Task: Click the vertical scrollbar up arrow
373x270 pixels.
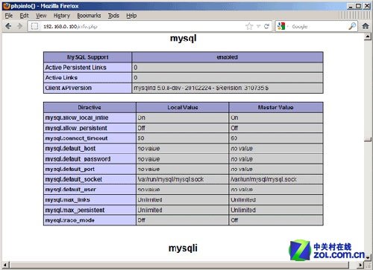Action: click(x=368, y=36)
